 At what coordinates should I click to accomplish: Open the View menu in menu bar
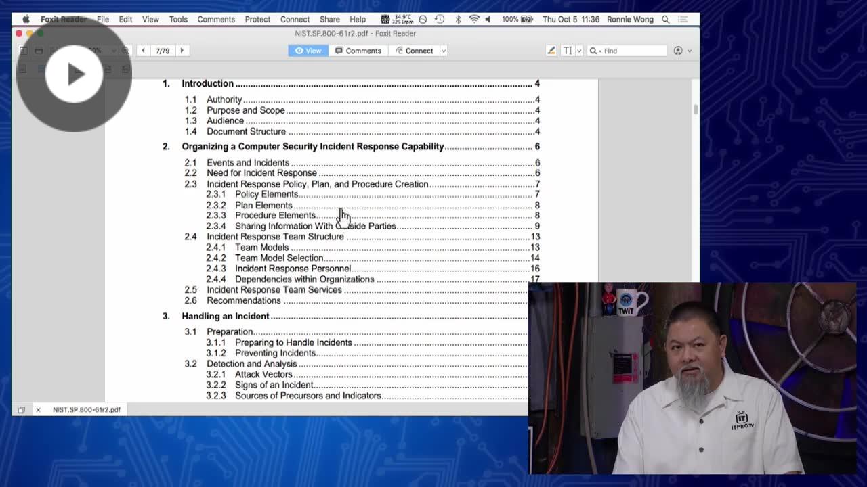pos(150,19)
